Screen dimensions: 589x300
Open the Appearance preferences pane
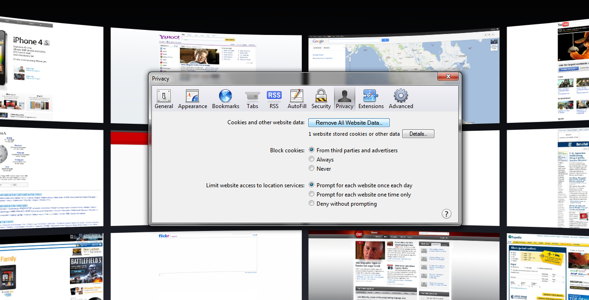coord(192,99)
